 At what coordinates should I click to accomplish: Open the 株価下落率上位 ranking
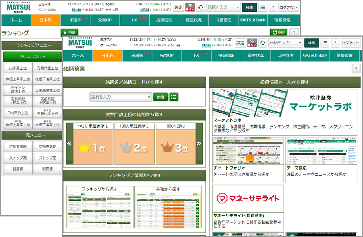tap(48, 79)
